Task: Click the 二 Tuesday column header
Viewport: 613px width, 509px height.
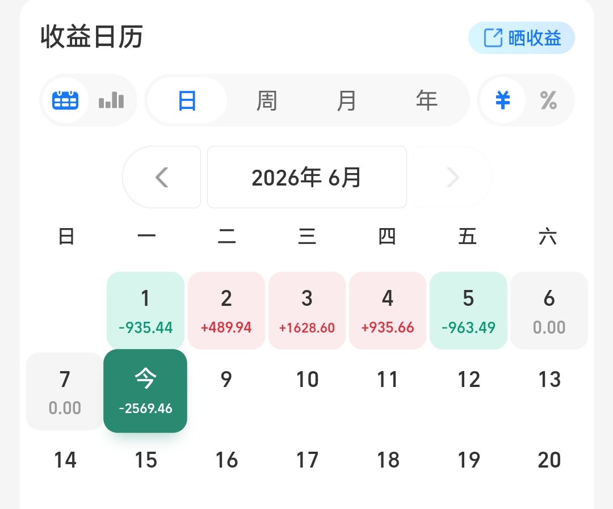Action: click(x=226, y=237)
